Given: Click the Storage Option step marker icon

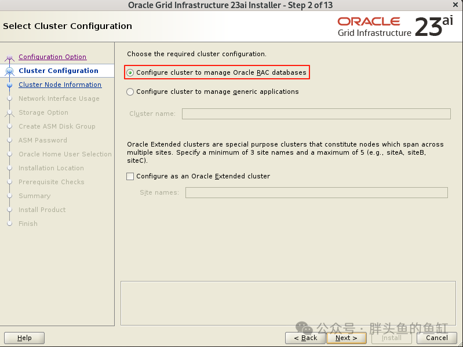Looking at the screenshot, I should click(x=9, y=113).
